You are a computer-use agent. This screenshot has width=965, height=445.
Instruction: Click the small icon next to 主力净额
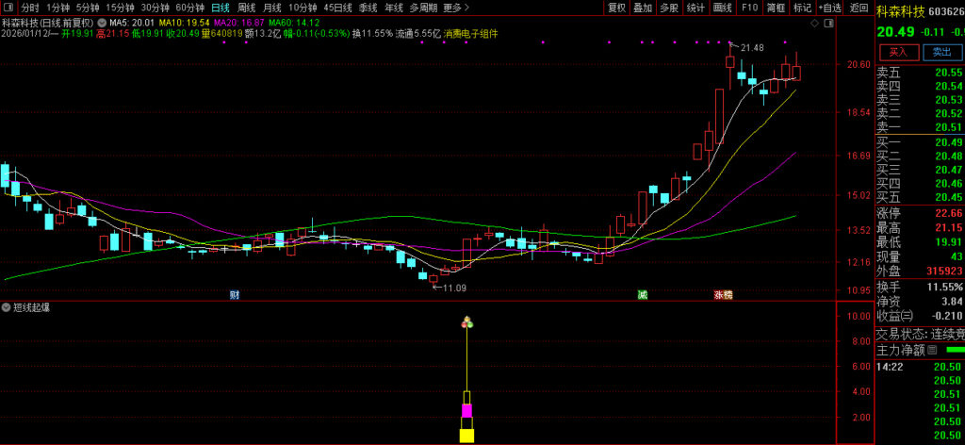click(x=932, y=350)
